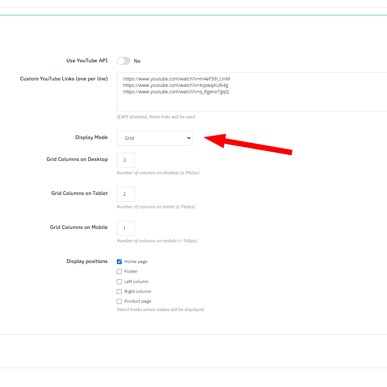Click the 'No' label beside the API switch
This screenshot has height=387, width=387.
click(x=137, y=61)
